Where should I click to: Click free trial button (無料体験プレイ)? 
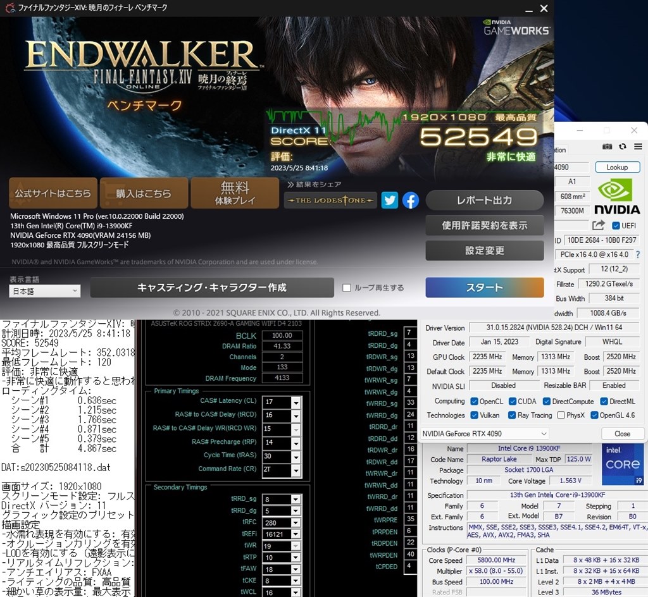(235, 194)
